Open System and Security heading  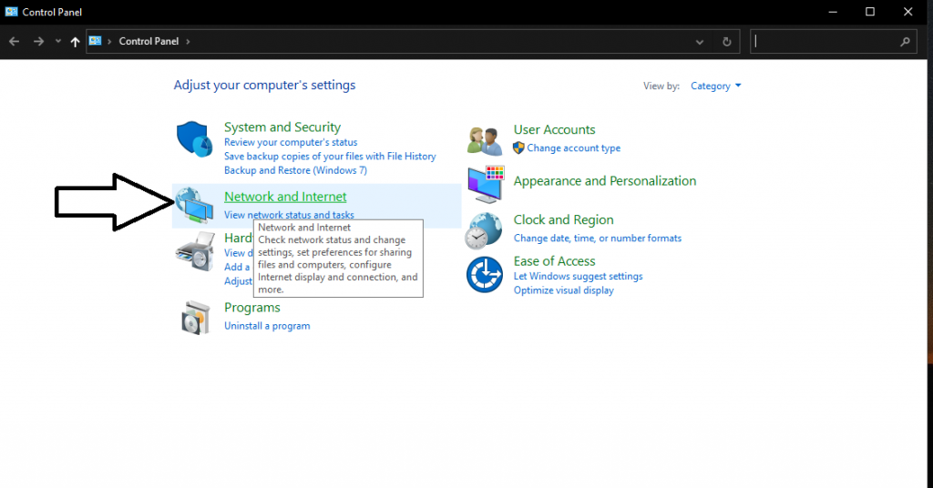(282, 127)
